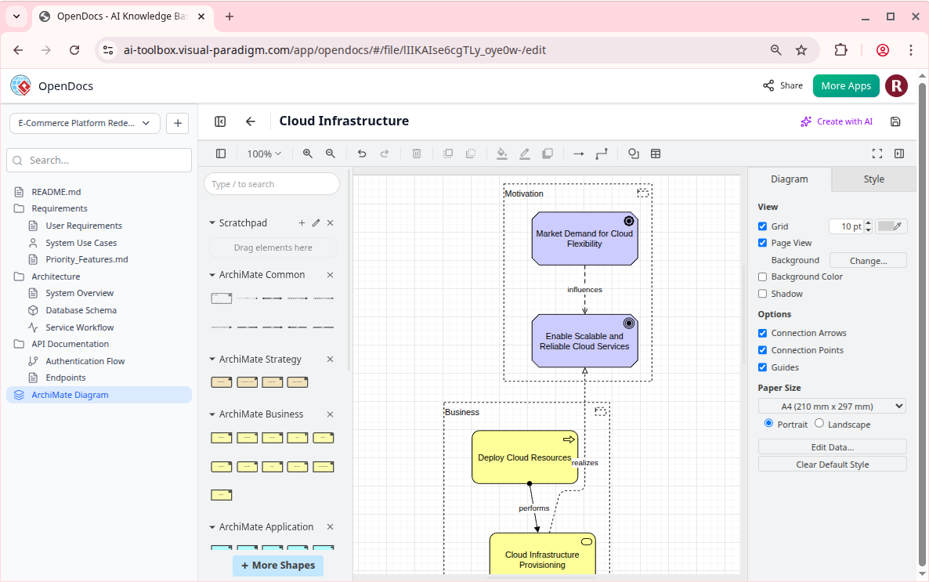
Task: Click the Undo icon in the toolbar
Action: coord(362,153)
